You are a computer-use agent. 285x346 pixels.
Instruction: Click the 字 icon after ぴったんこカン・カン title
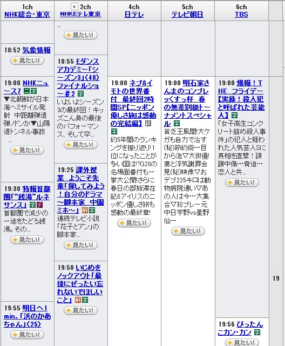pyautogui.click(x=256, y=333)
